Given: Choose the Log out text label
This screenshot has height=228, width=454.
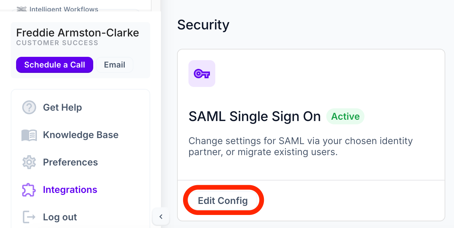Looking at the screenshot, I should (x=60, y=217).
